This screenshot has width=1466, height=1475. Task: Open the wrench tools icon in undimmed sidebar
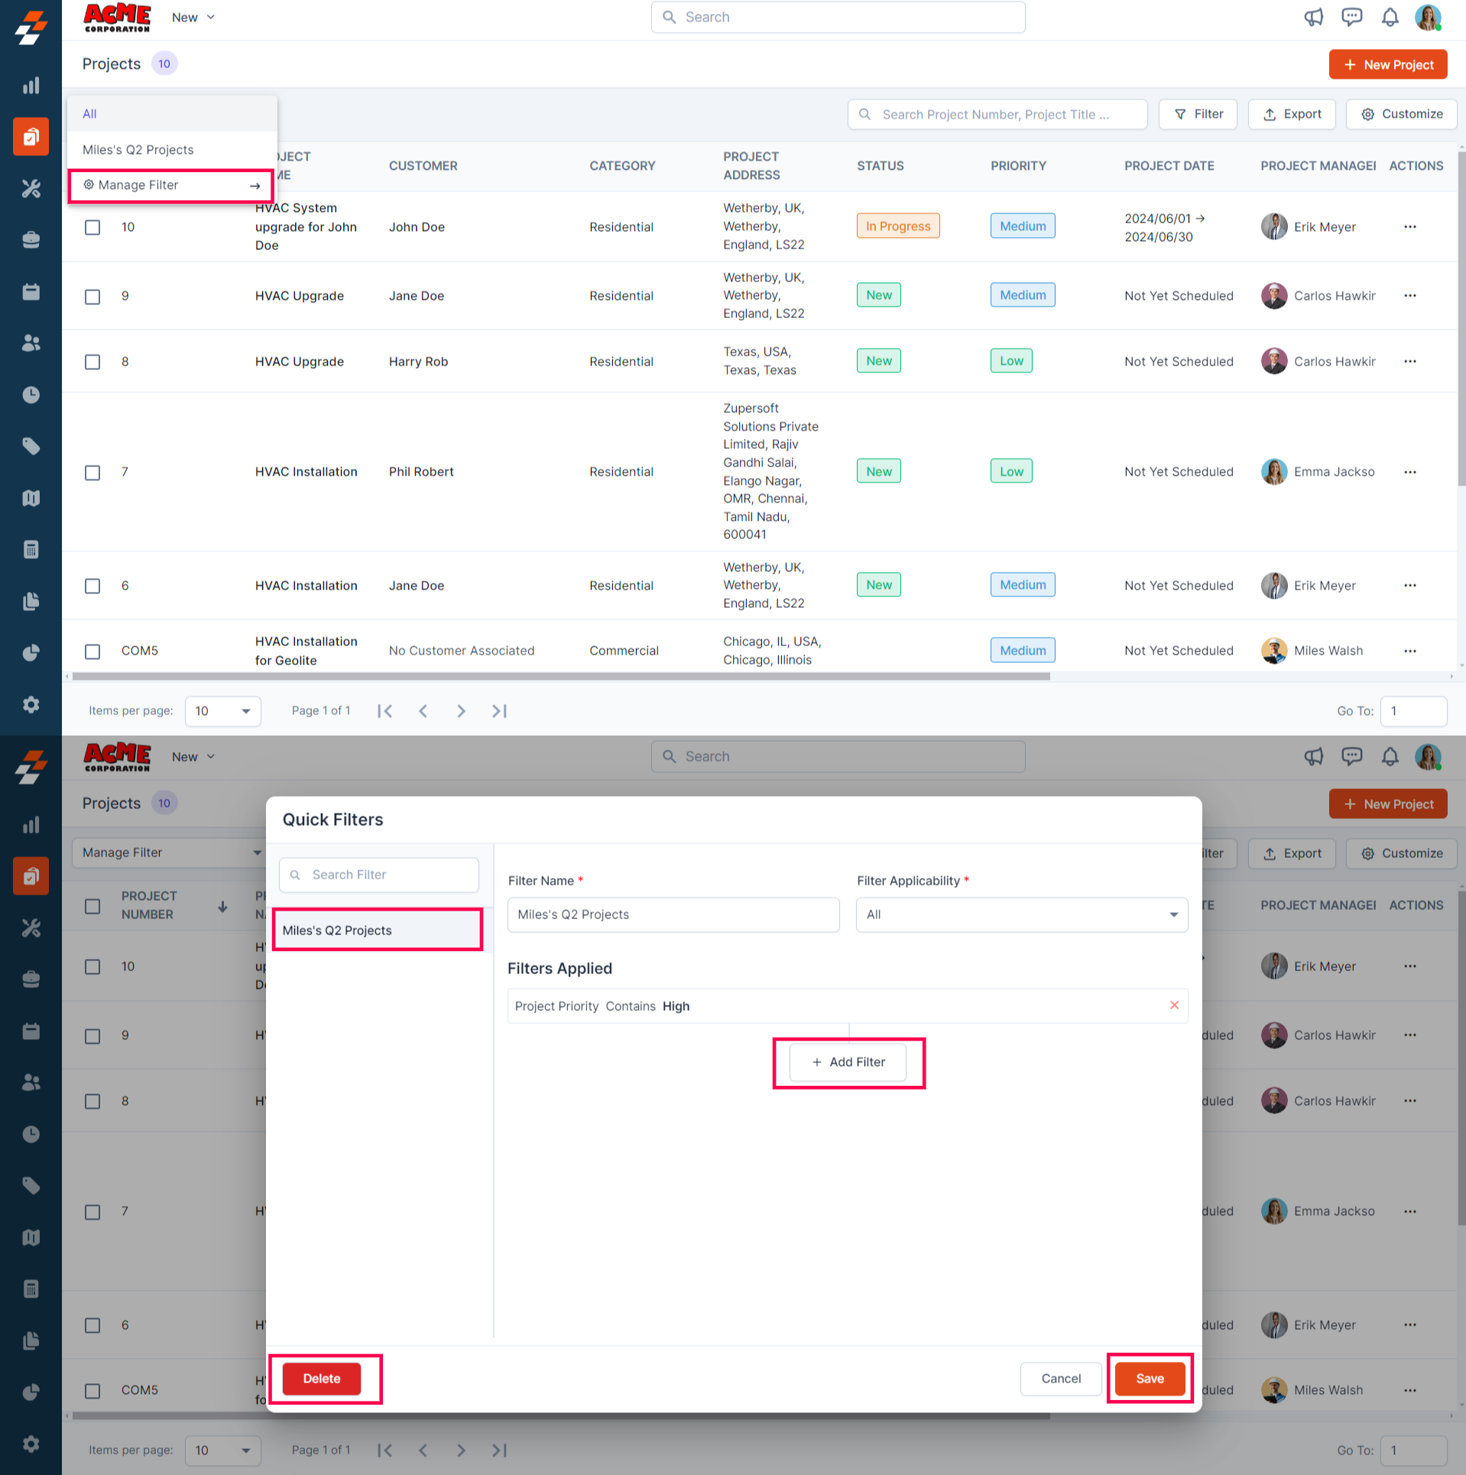pyautogui.click(x=31, y=188)
